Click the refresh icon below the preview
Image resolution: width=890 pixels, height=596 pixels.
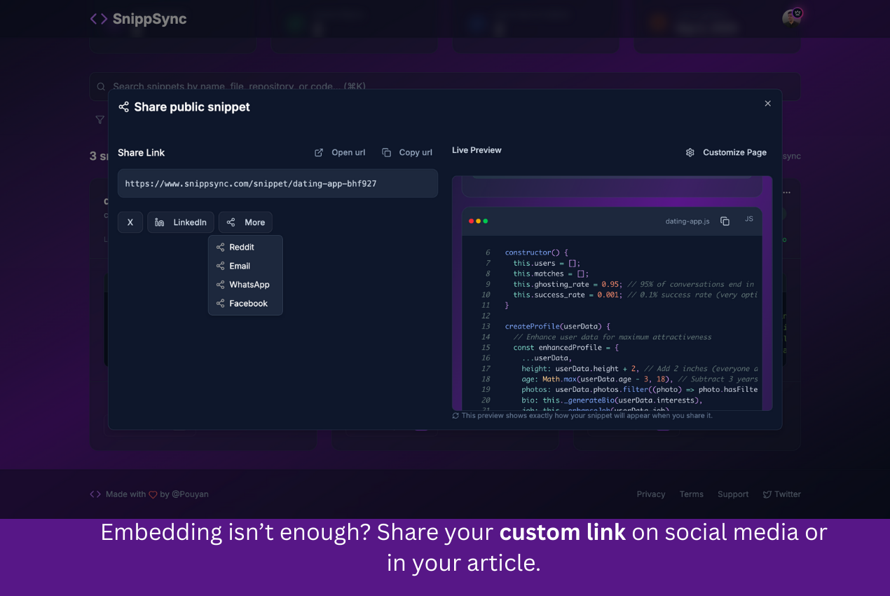coord(456,416)
